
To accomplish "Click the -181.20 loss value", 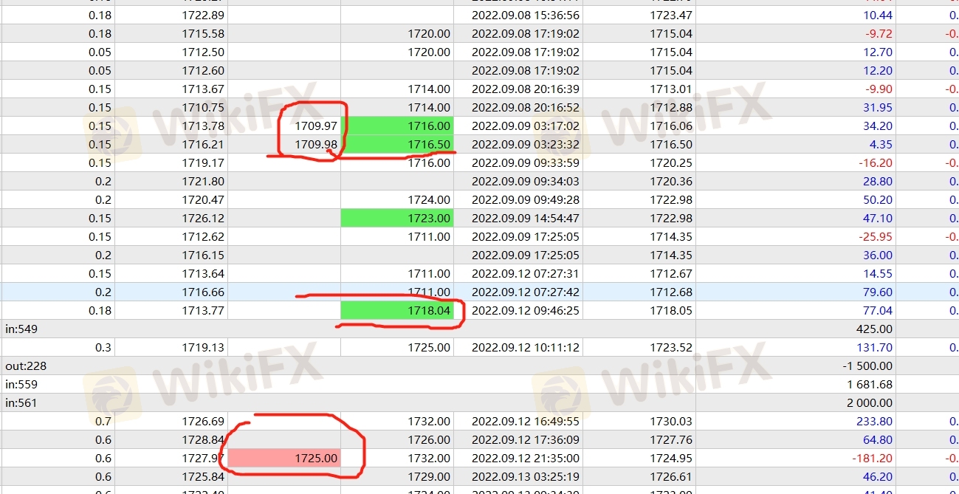I will tap(872, 459).
